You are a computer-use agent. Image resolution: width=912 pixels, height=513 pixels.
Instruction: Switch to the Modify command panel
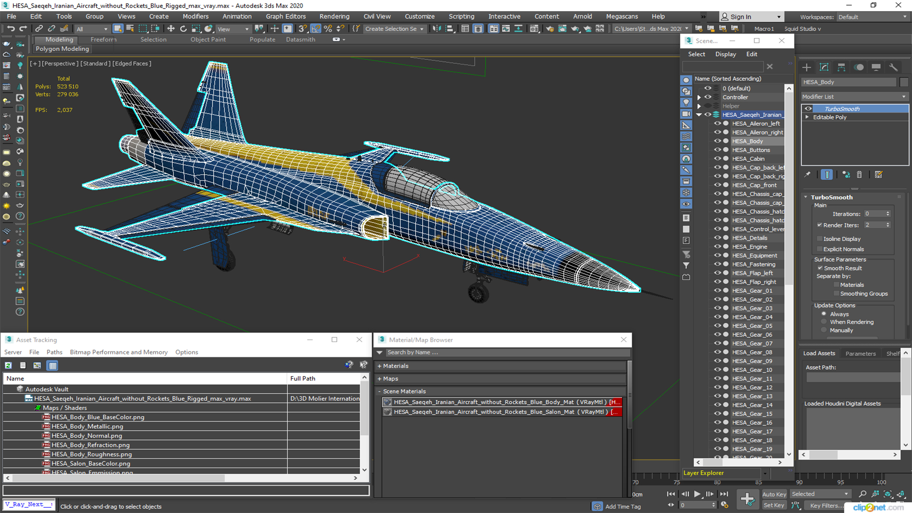(824, 67)
